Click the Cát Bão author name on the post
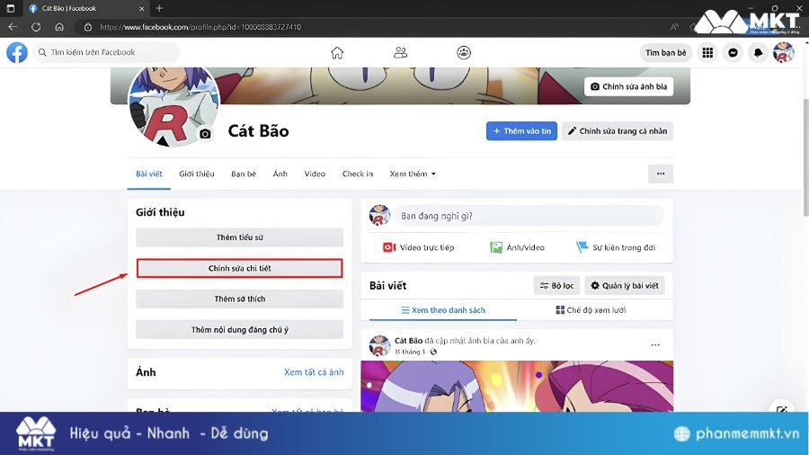 [408, 341]
